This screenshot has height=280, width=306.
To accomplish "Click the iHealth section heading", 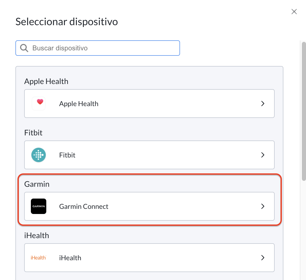I will (x=37, y=236).
